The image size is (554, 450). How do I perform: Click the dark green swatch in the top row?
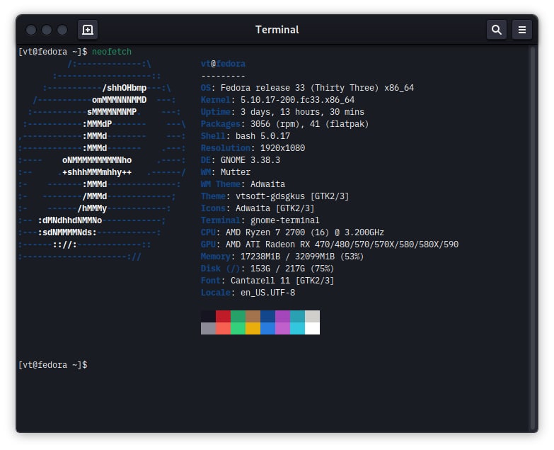(238, 316)
